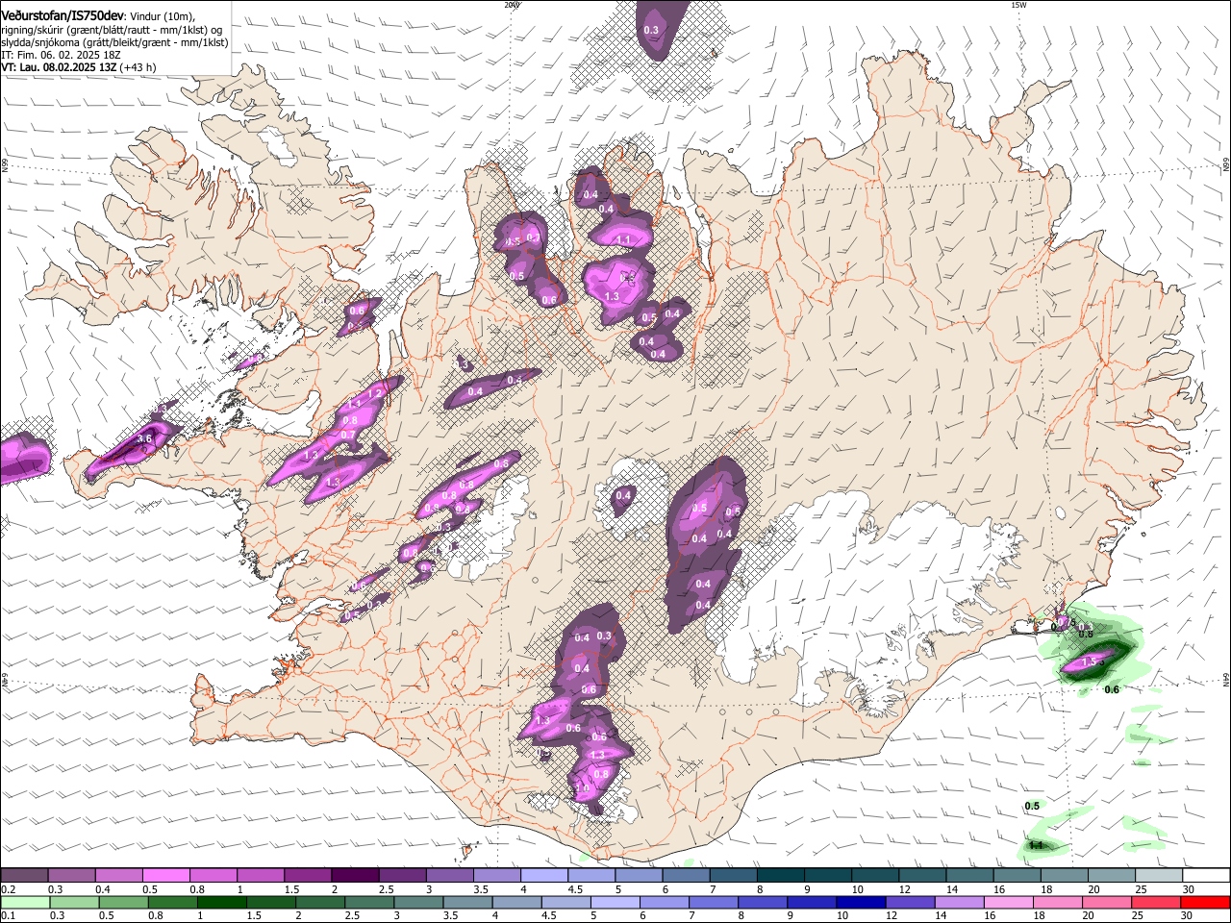Select the pale lavender 4 snow legend swatch
The width and height of the screenshot is (1231, 923).
coord(543,875)
